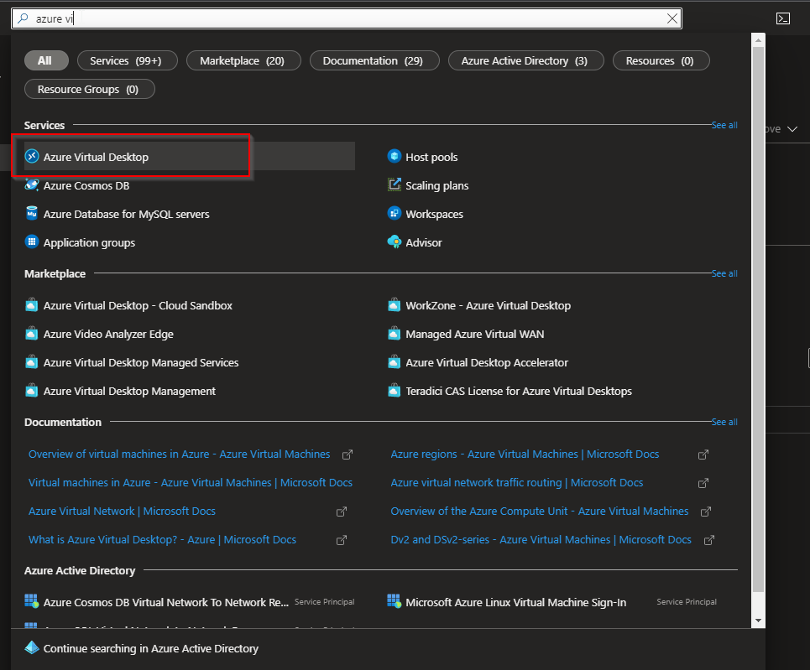The image size is (810, 670).
Task: Select Azure Virtual Desktop Management text
Action: point(129,392)
